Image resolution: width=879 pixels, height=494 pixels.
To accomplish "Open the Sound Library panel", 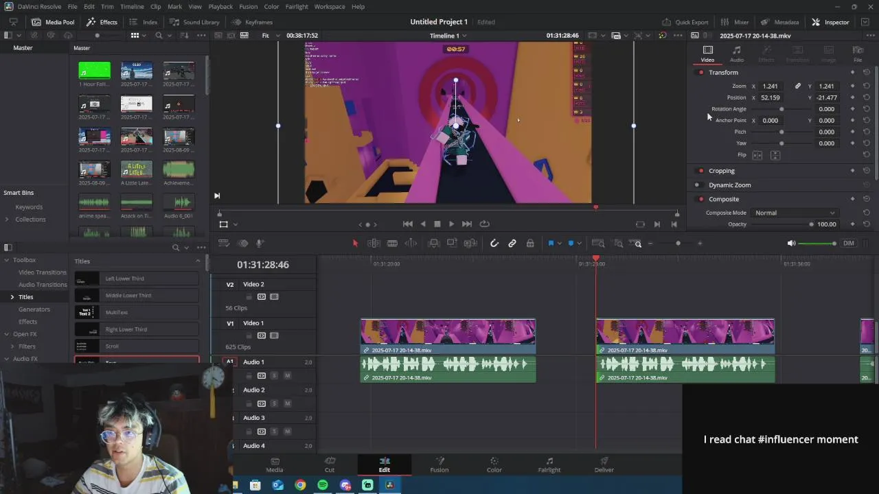I will [x=194, y=22].
